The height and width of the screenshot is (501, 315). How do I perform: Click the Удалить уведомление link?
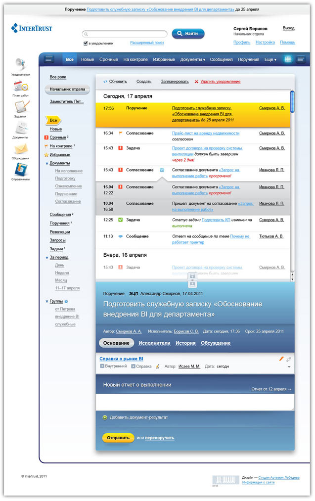(x=217, y=82)
